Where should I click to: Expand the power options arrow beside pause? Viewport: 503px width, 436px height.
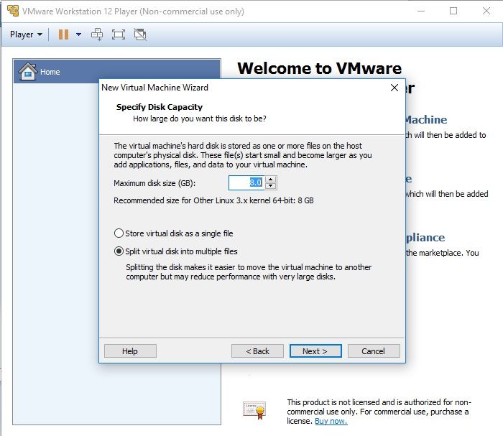(78, 34)
